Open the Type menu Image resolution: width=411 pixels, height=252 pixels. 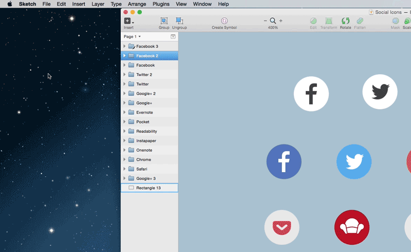coord(116,4)
